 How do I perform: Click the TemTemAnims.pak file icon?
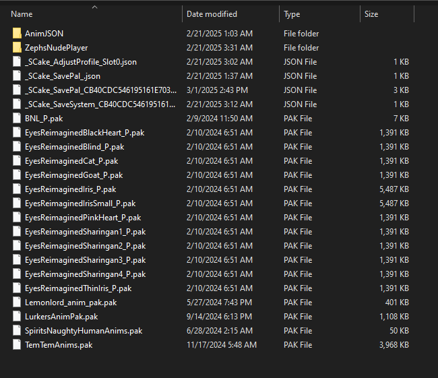pyautogui.click(x=17, y=345)
